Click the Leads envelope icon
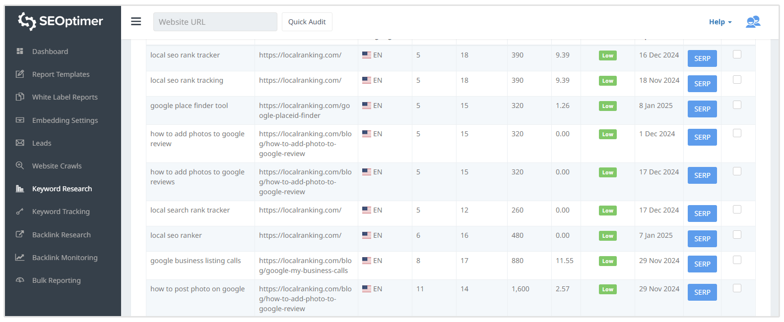 click(x=20, y=143)
